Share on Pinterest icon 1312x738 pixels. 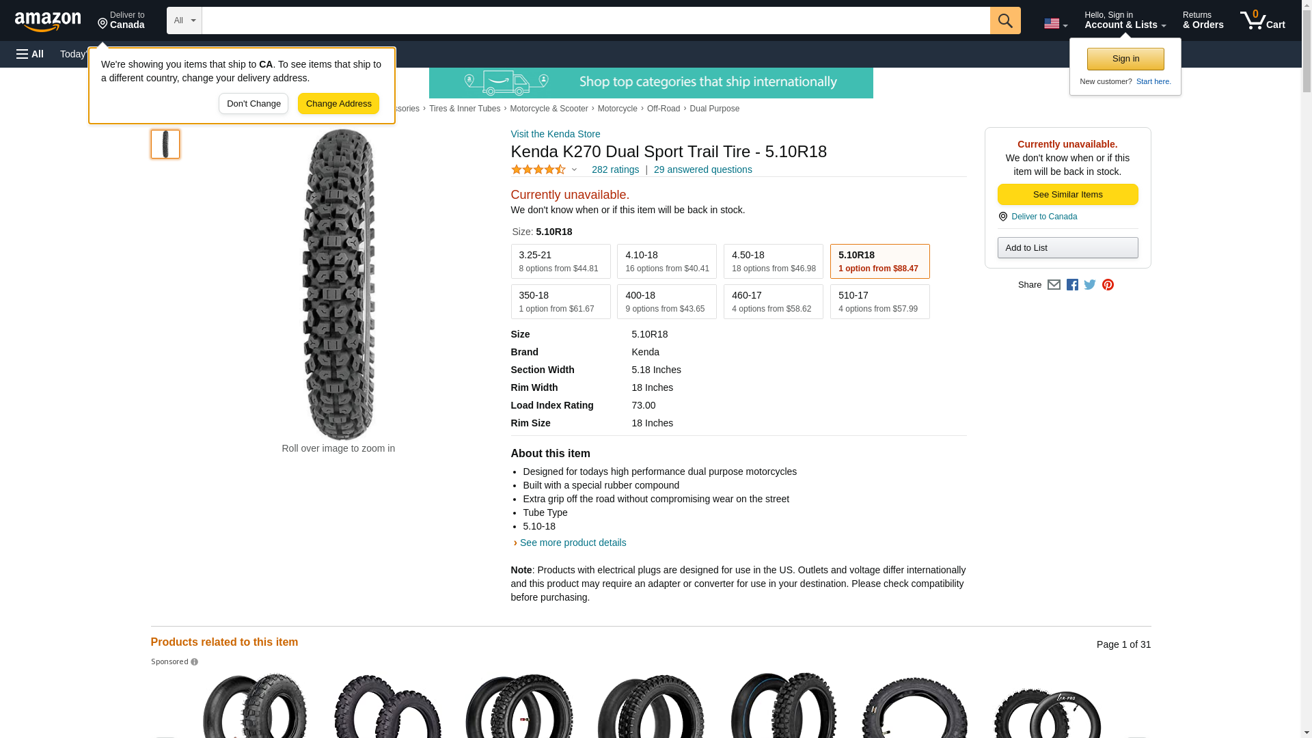click(1108, 285)
